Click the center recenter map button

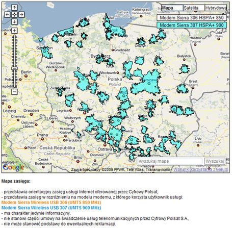pyautogui.click(x=14, y=15)
